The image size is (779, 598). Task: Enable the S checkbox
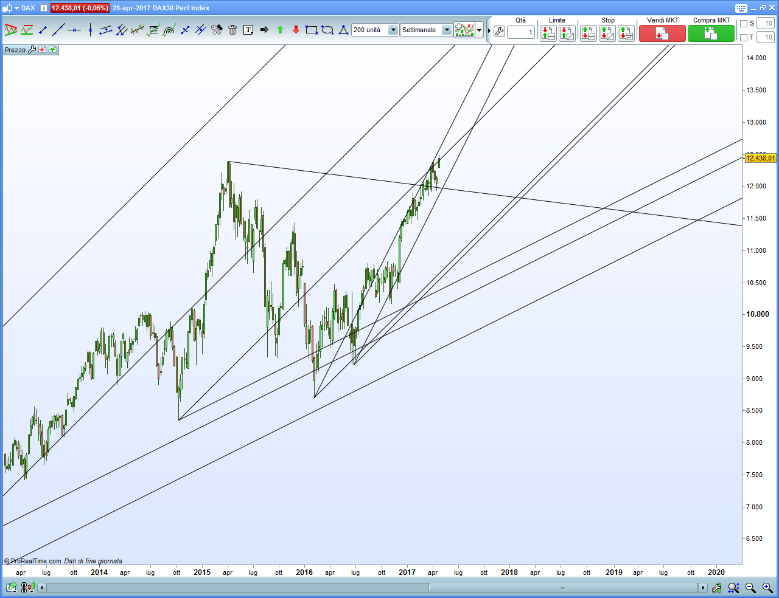[744, 24]
